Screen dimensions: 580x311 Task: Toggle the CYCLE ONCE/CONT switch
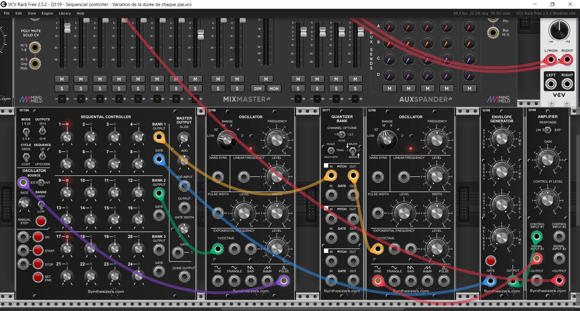point(26,157)
